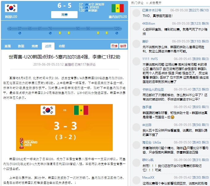Viewport: 210px width, 186px height.
Task: Click the first yellow card after minute 96
Action: point(98,33)
